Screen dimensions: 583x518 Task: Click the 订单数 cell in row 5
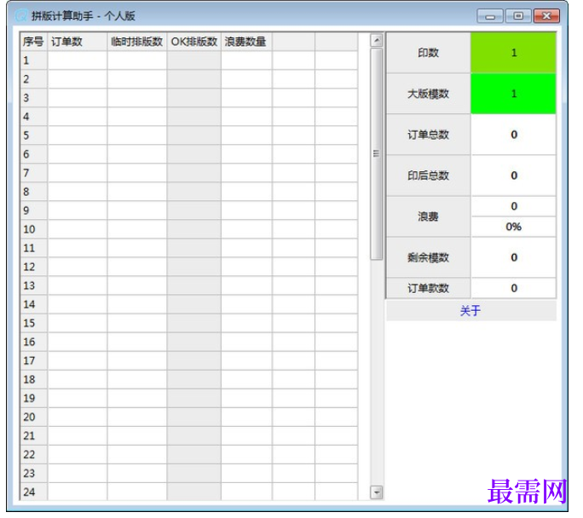coord(78,137)
